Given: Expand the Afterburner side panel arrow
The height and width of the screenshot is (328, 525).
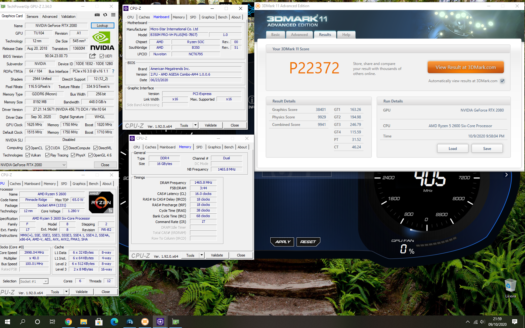Looking at the screenshot, I should [x=506, y=175].
